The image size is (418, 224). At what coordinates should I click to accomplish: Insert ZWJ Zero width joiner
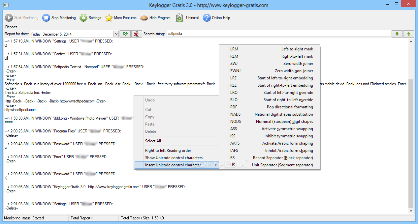(270, 64)
